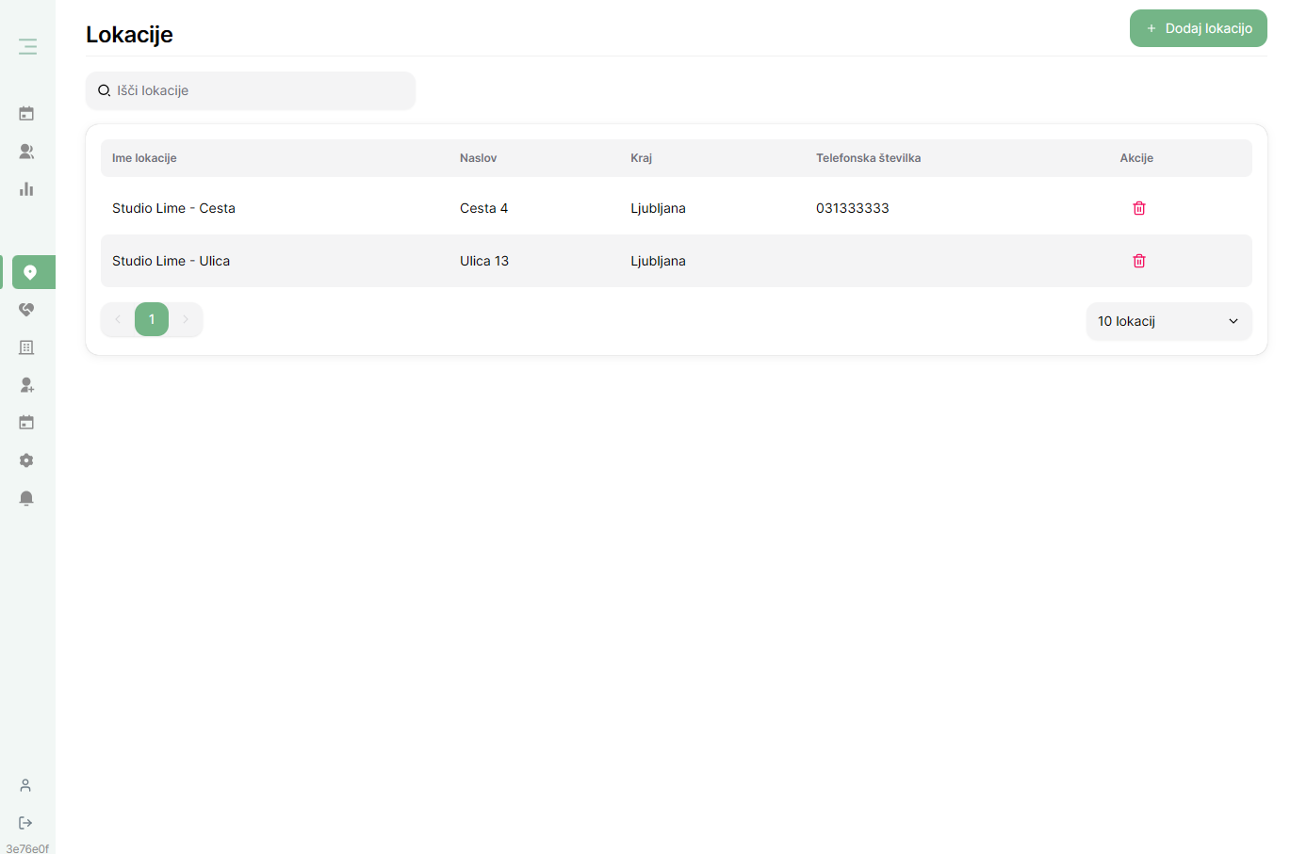Image resolution: width=1307 pixels, height=854 pixels.
Task: Click the 3e76e0f version label
Action: click(x=27, y=848)
